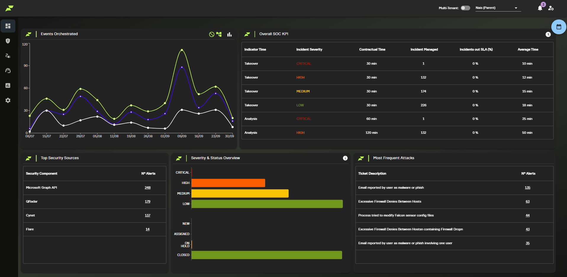
Task: Expand the Nais (Parent) tenant dropdown
Action: pos(516,8)
